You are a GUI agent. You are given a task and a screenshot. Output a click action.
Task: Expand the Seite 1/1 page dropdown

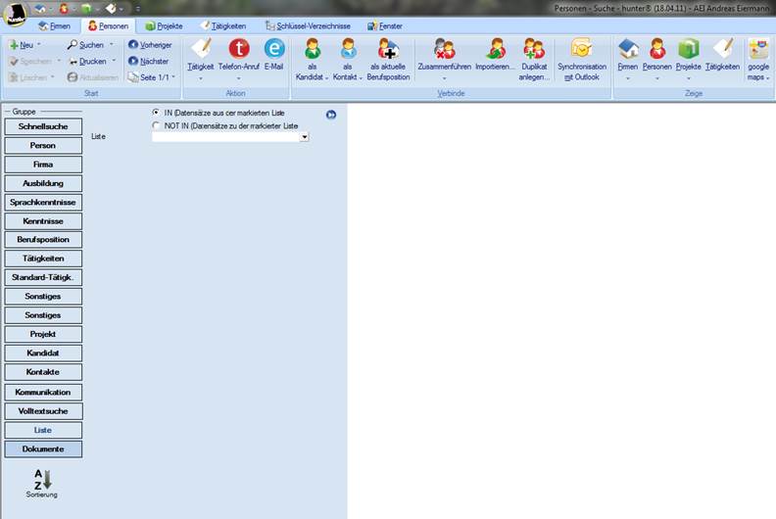(x=173, y=77)
